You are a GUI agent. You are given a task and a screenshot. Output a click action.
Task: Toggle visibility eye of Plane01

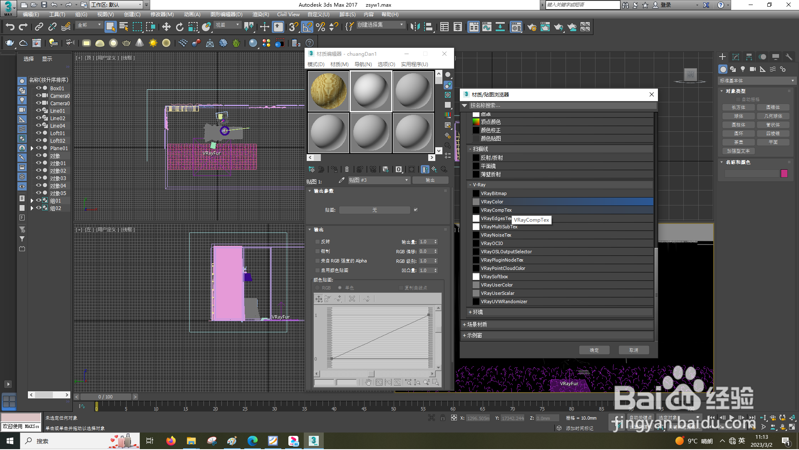(x=39, y=148)
